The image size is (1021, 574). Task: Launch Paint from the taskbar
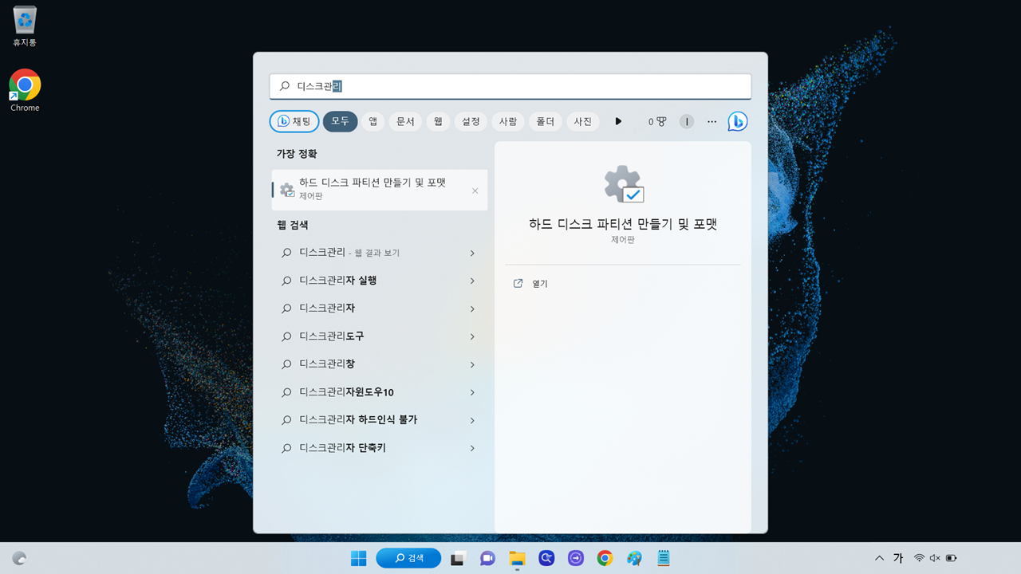pos(634,558)
